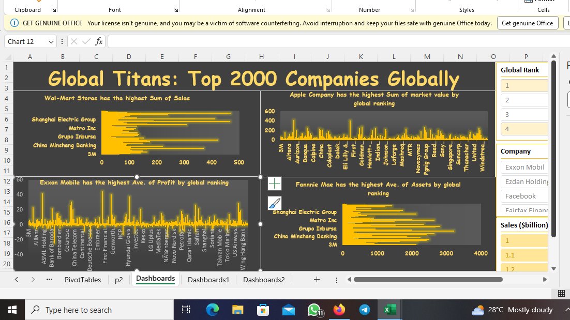Click Exxon Mobile Ave. of Profit chart title
Viewport: 570px width, 320px height.
[134, 182]
